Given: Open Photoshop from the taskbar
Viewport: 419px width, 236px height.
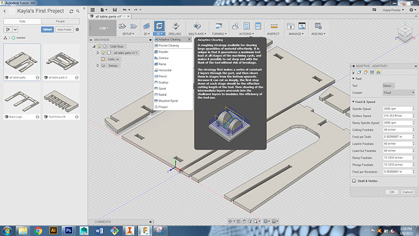Looking at the screenshot, I should (x=68, y=230).
